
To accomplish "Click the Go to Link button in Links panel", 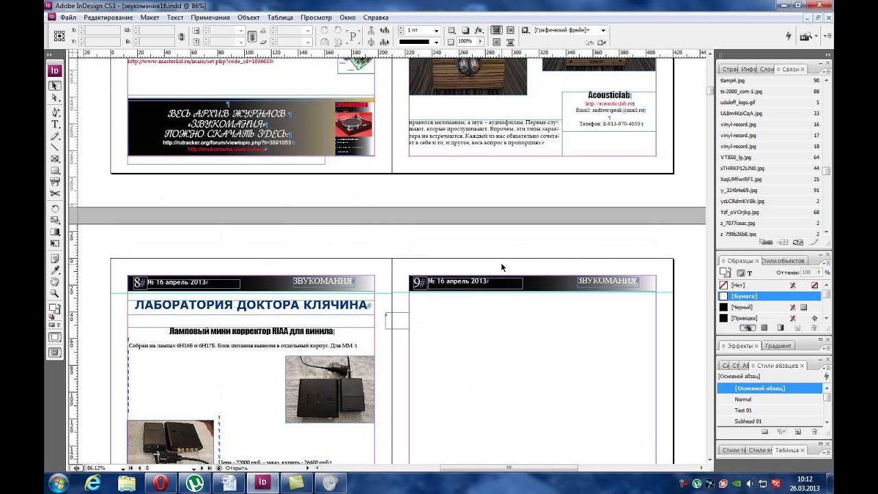I will click(782, 243).
